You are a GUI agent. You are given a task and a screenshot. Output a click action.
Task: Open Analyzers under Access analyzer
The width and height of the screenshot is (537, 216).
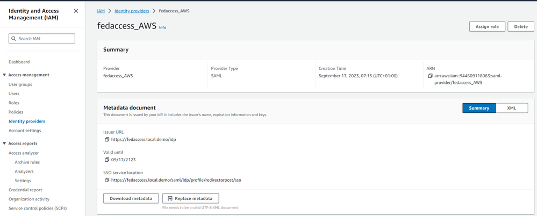24,171
